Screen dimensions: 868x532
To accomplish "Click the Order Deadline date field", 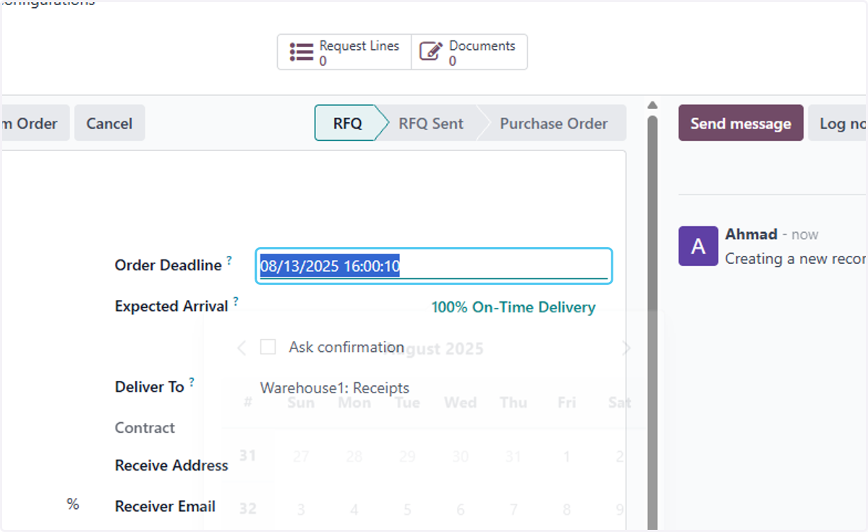I will [x=434, y=266].
